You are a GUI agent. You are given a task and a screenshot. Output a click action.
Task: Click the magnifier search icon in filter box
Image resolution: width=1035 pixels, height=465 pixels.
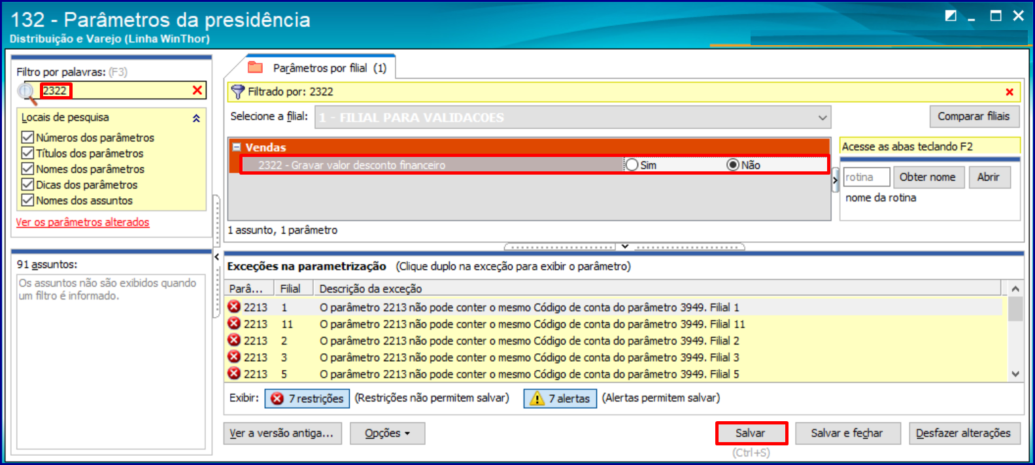pos(27,94)
